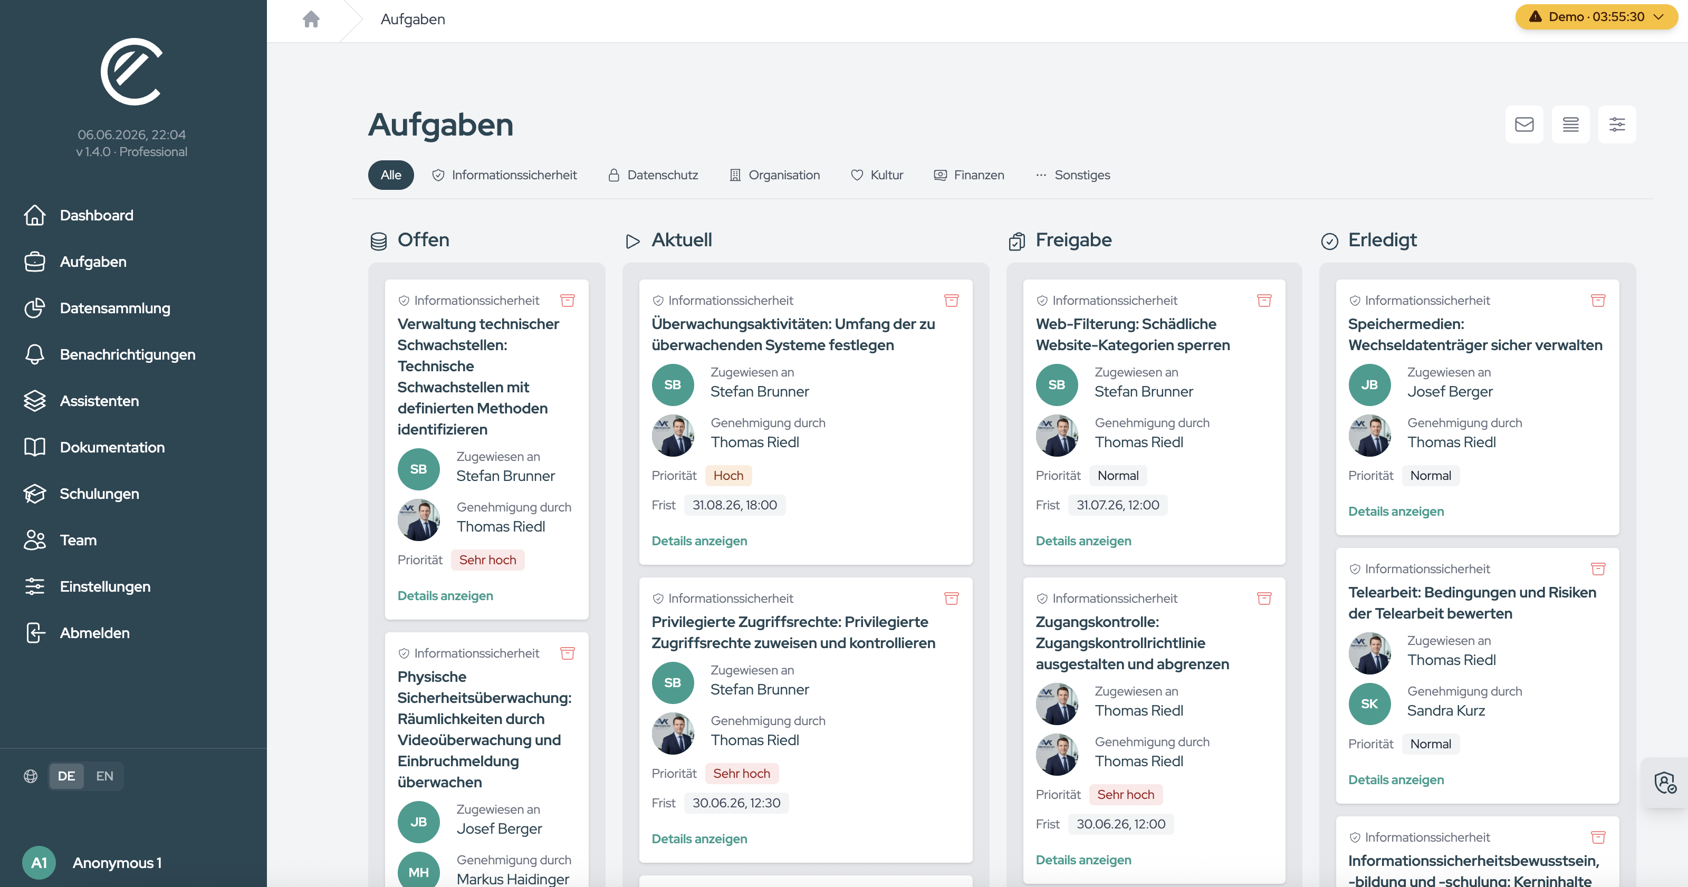Click SK avatar of Sandra Kurz
The image size is (1688, 887).
pos(1369,703)
